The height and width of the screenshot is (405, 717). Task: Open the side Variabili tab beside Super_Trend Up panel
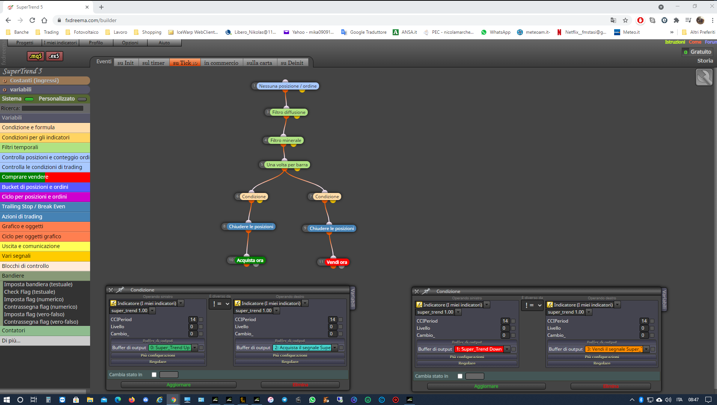pos(352,298)
